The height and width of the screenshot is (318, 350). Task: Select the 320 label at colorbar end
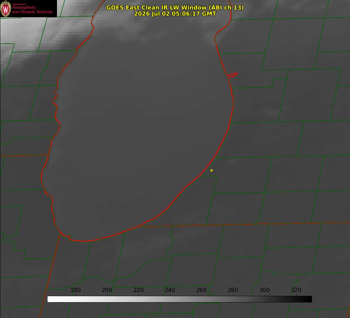click(x=296, y=290)
